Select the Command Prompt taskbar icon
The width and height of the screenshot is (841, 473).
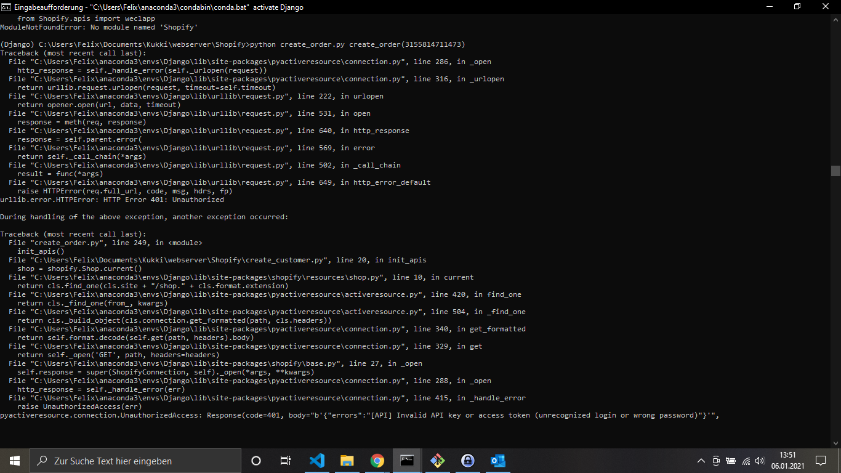[407, 460]
